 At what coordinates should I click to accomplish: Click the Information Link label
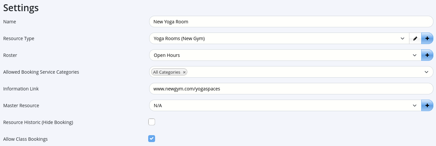point(21,89)
